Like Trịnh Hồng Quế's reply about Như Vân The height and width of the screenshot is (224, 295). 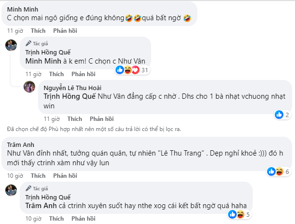56,74
